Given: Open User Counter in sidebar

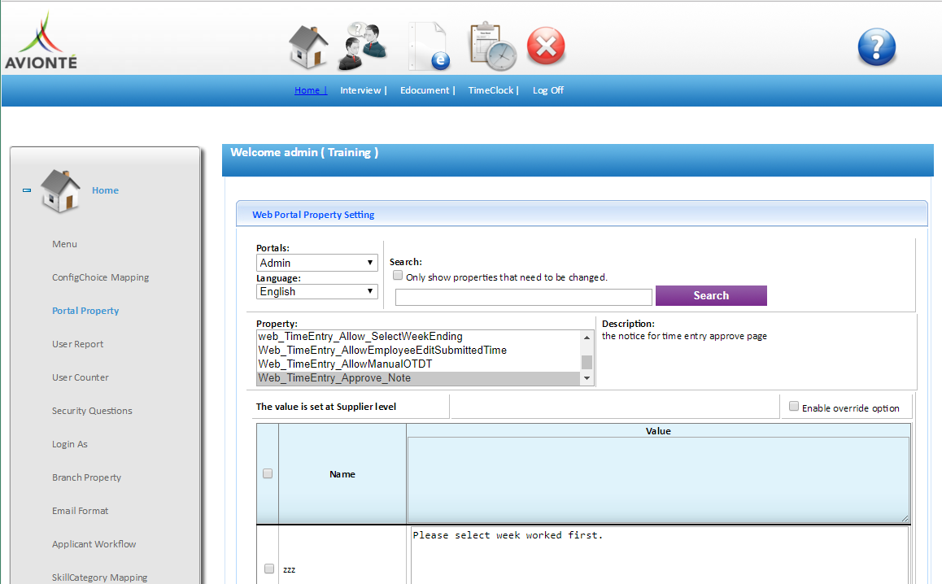Looking at the screenshot, I should pyautogui.click(x=81, y=377).
